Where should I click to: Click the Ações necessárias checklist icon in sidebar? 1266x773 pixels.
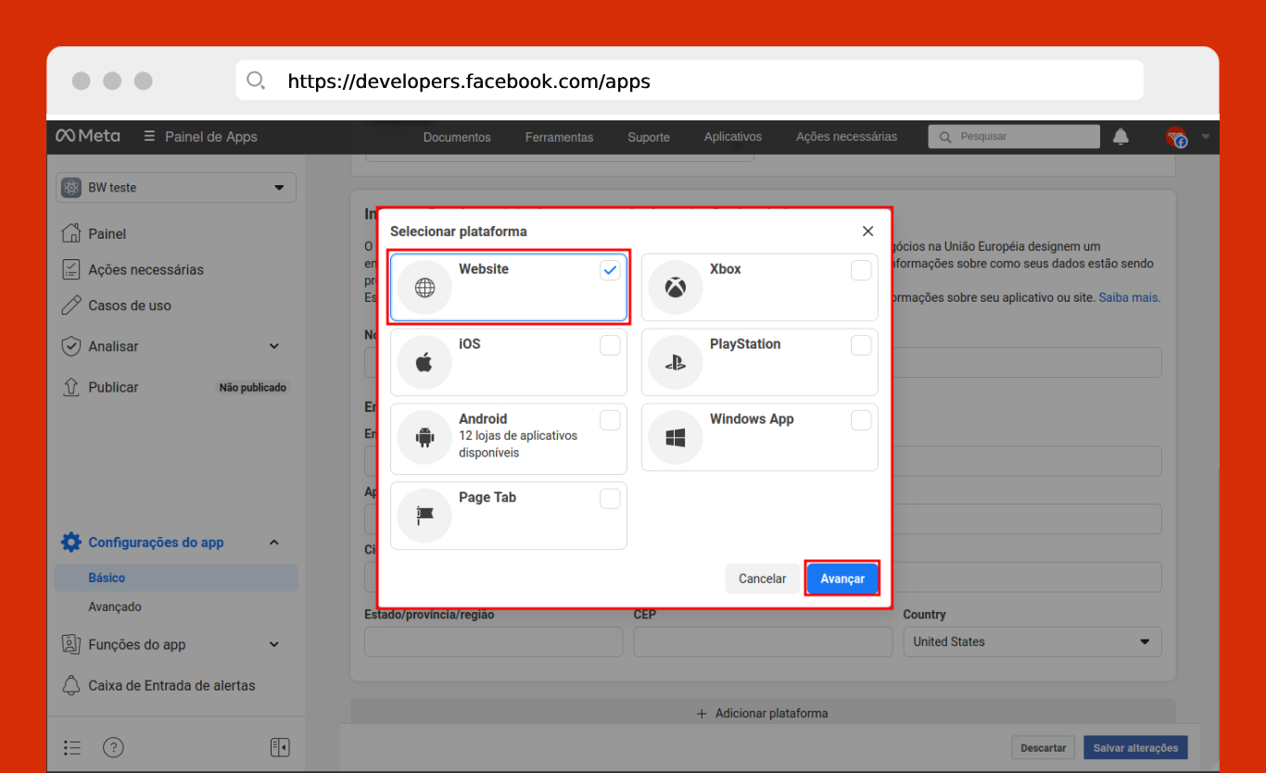[x=70, y=269]
